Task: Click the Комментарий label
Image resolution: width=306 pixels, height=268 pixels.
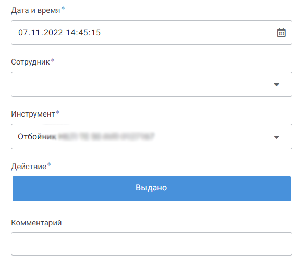Action: coord(36,223)
